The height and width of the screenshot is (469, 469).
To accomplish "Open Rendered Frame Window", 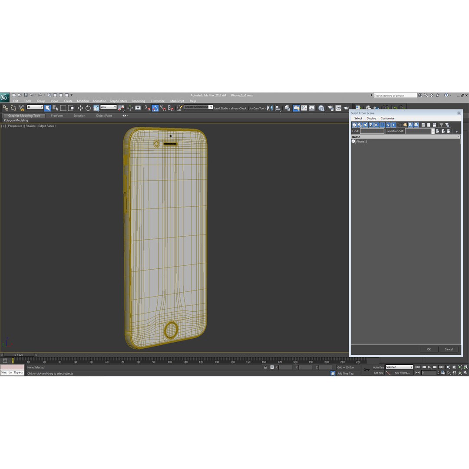I will (x=338, y=108).
